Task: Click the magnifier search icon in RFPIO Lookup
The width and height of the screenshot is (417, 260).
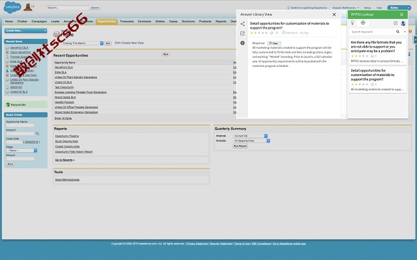Action: tap(397, 32)
